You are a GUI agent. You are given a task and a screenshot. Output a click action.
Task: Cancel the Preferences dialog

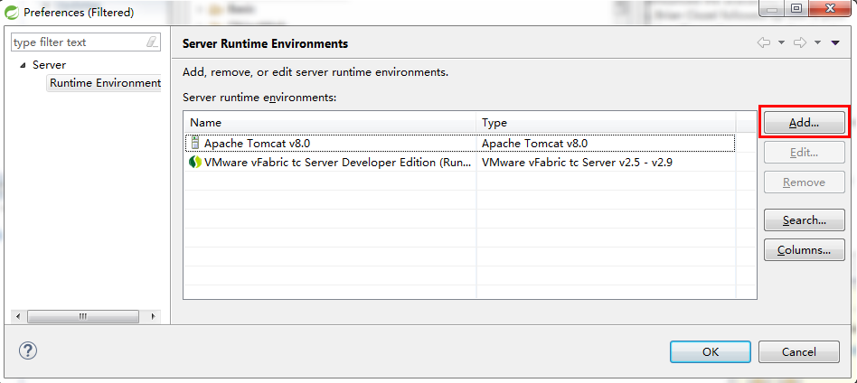798,352
